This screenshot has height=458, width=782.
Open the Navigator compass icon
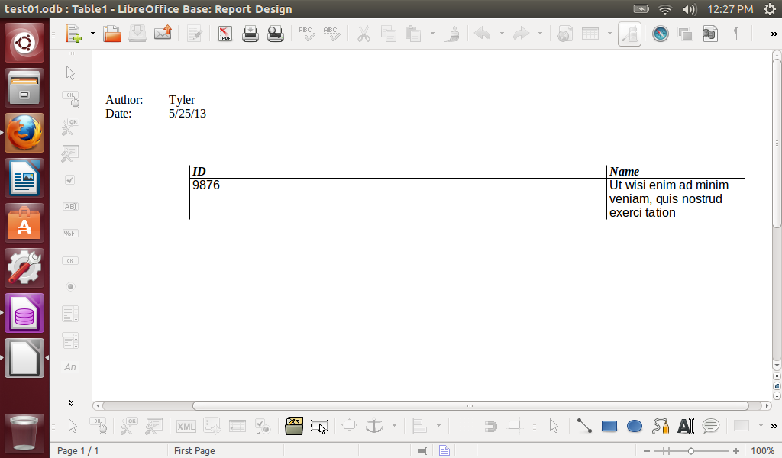pos(660,34)
